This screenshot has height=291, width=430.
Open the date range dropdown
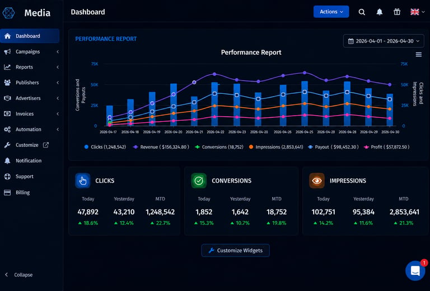(x=384, y=41)
